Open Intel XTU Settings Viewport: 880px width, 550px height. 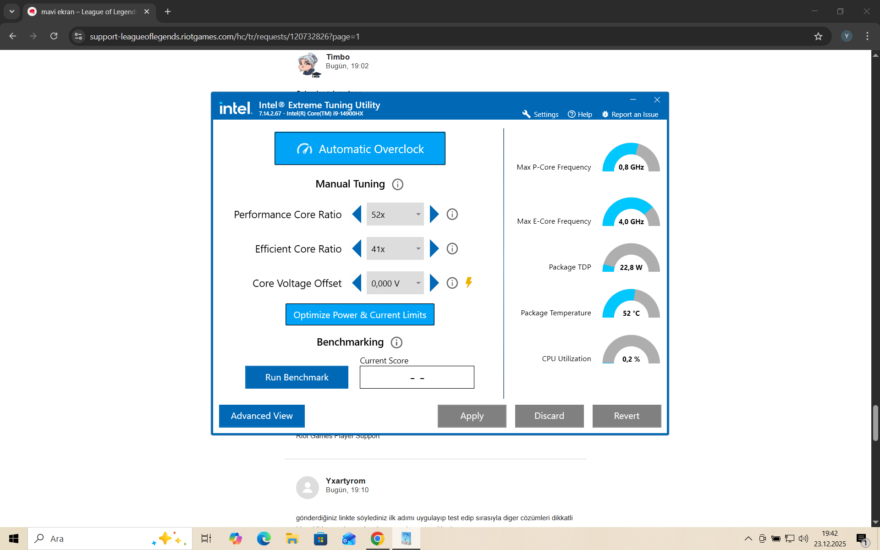click(540, 114)
